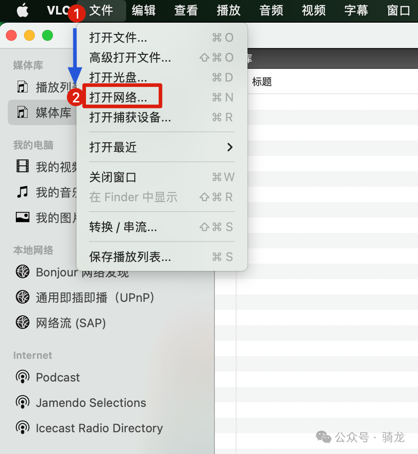Screen dimensions: 418x454
Task: Click the film strip 我的视频 icon
Action: [23, 166]
